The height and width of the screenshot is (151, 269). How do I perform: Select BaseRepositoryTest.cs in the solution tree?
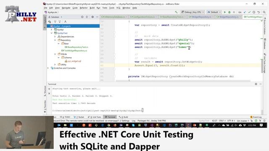tap(76, 47)
